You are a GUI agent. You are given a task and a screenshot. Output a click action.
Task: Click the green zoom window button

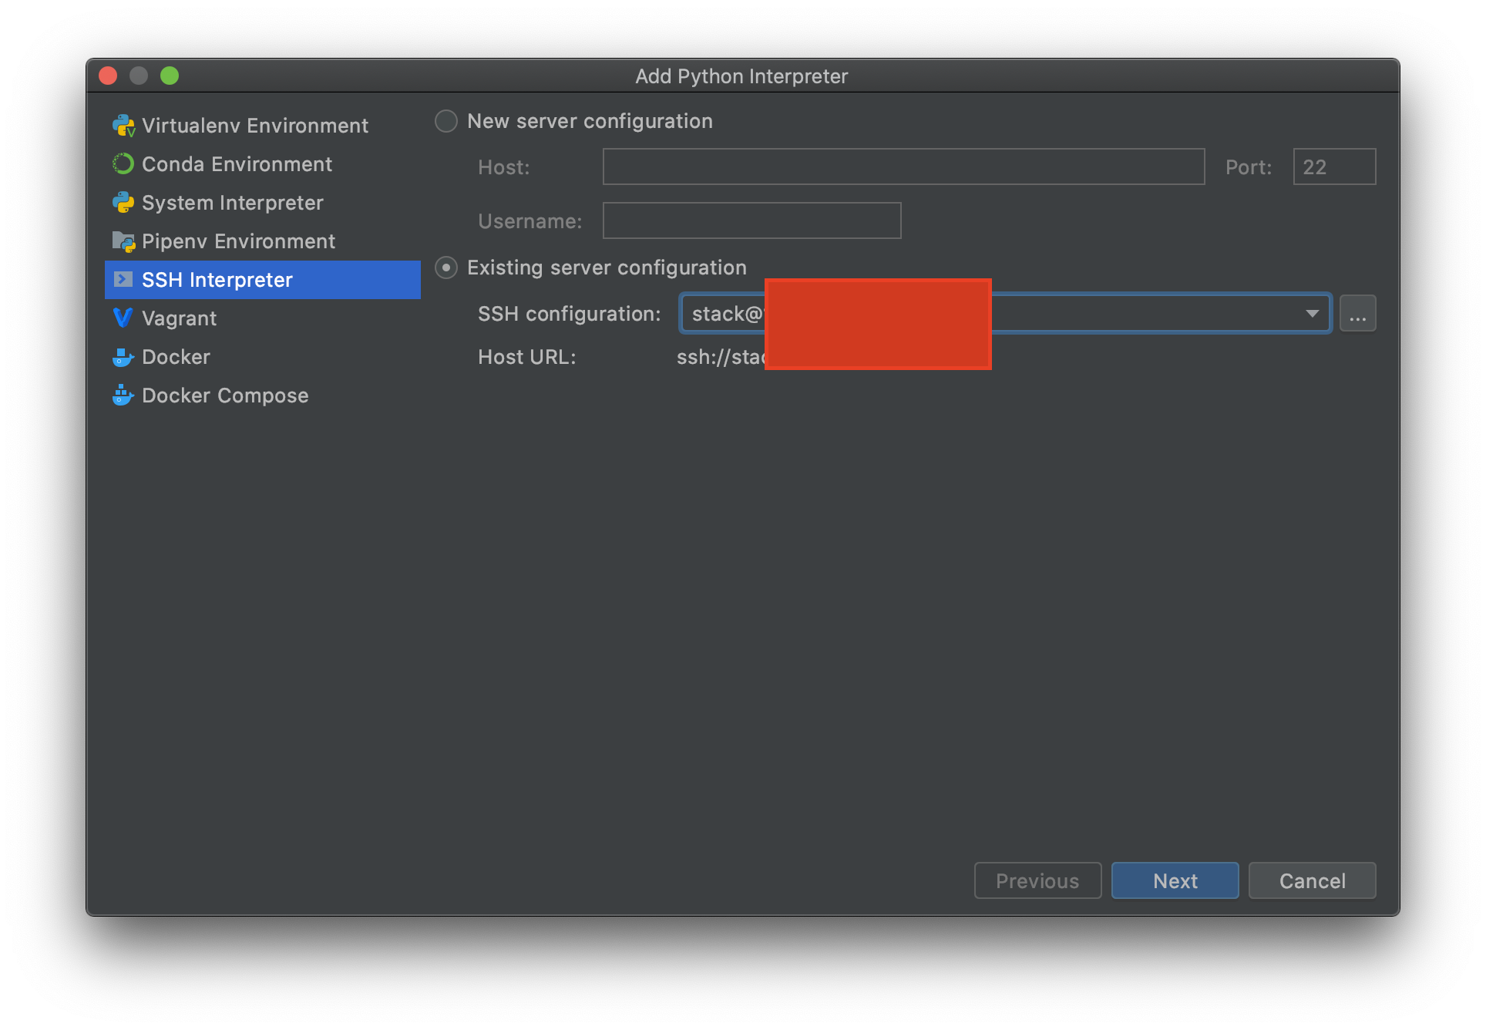[x=170, y=76]
